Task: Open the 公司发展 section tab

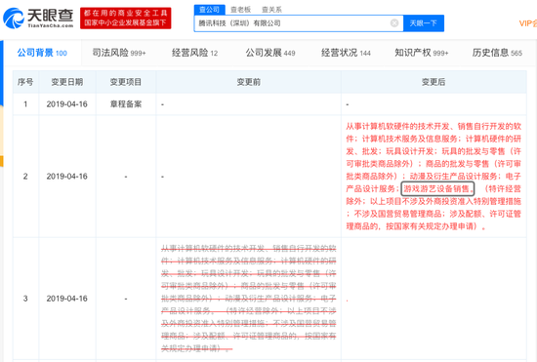Action: point(270,53)
